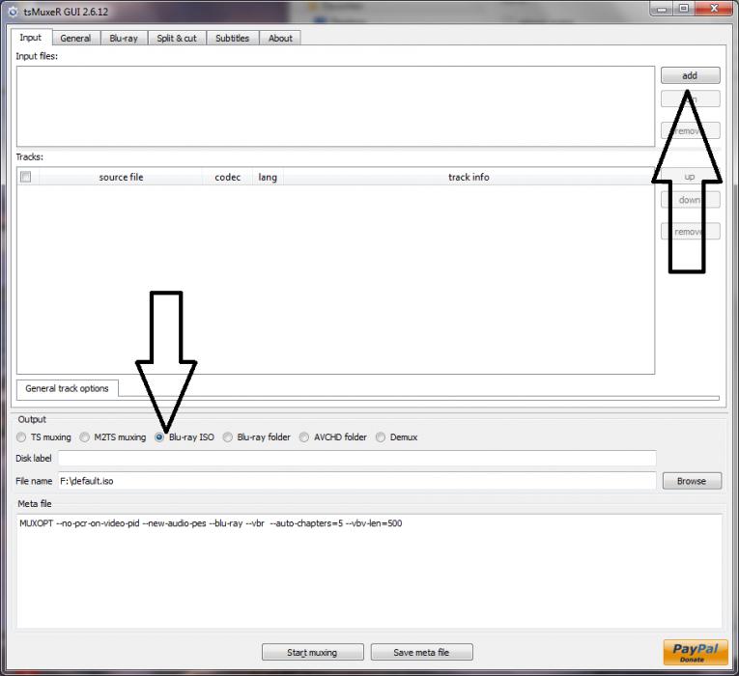
Task: Open the Blu-ray tab
Action: pyautogui.click(x=124, y=39)
